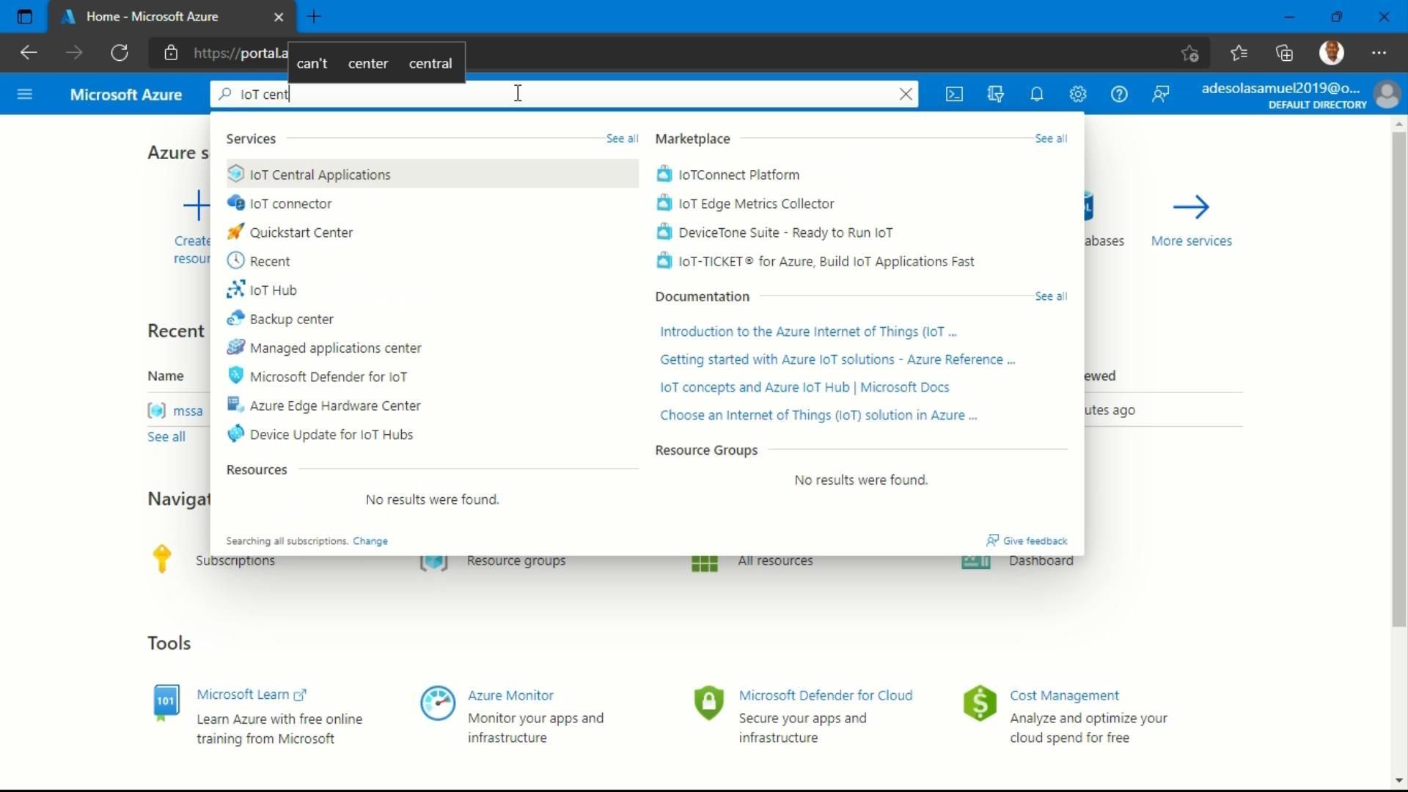The image size is (1408, 792).
Task: Expand See all under Marketplace
Action: 1050,139
